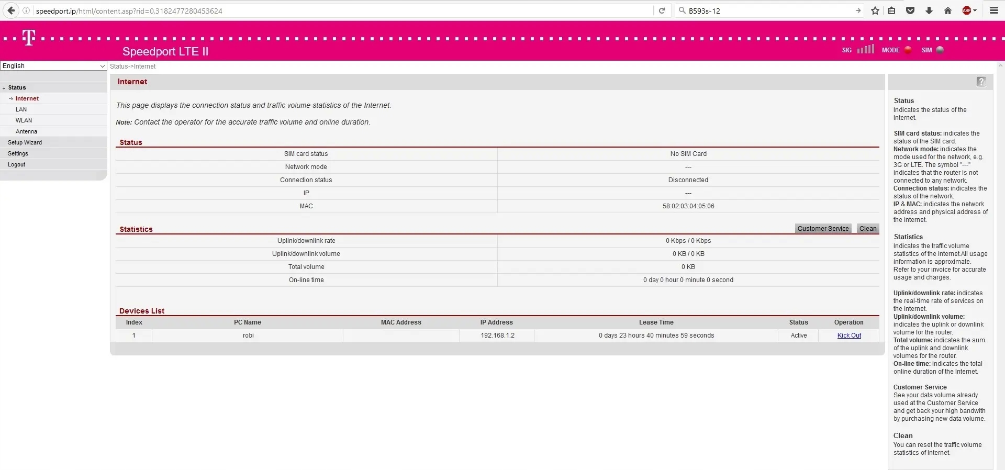Open site information icon in address bar

[26, 10]
